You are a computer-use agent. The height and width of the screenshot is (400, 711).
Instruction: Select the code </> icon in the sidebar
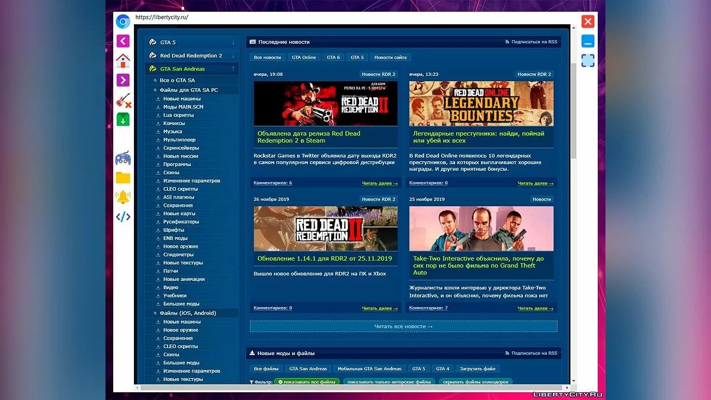click(x=122, y=217)
